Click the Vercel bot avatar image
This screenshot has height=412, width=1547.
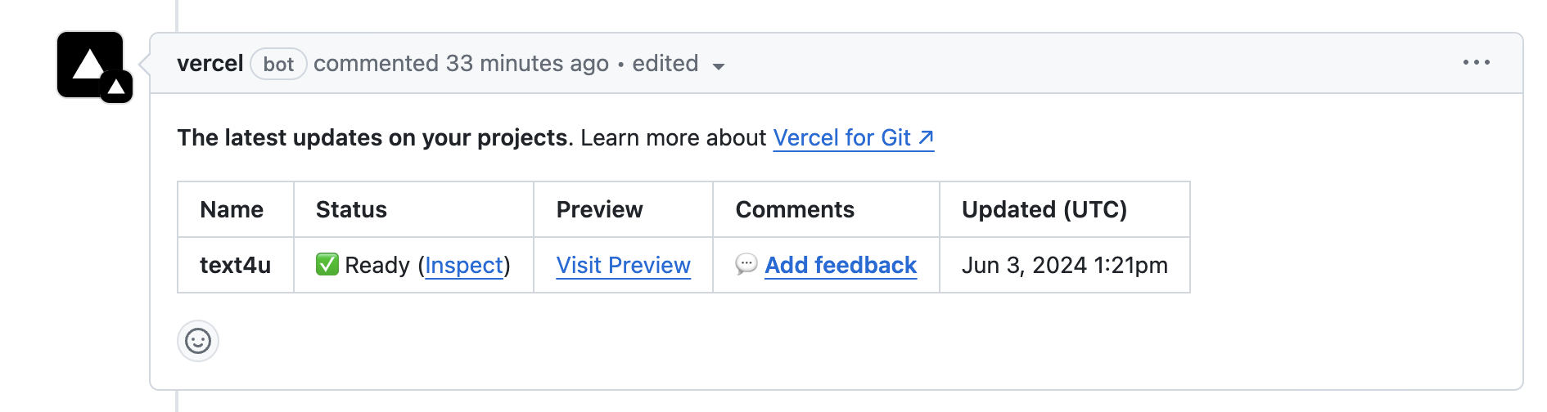pyautogui.click(x=90, y=65)
